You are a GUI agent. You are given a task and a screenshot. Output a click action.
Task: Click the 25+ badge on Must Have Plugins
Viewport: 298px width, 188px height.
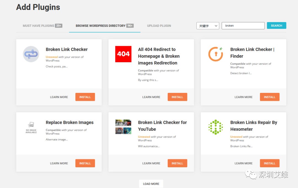59,26
